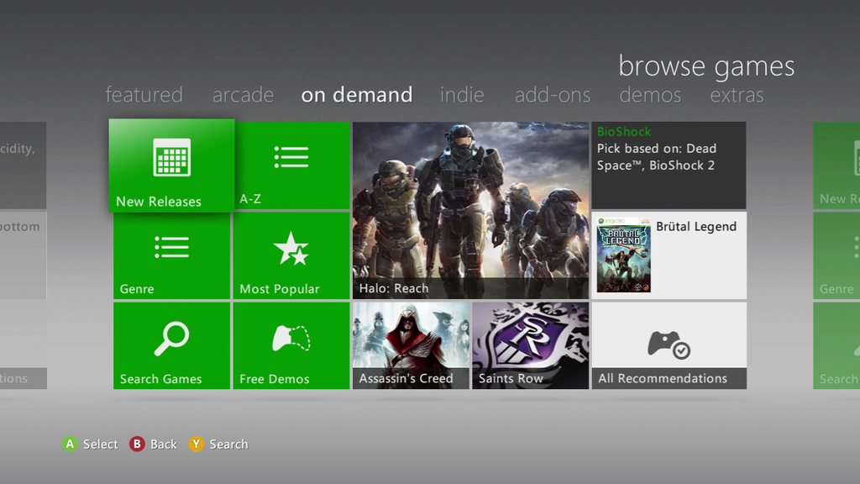The height and width of the screenshot is (484, 860).
Task: Open the Saints Row tile
Action: click(531, 345)
